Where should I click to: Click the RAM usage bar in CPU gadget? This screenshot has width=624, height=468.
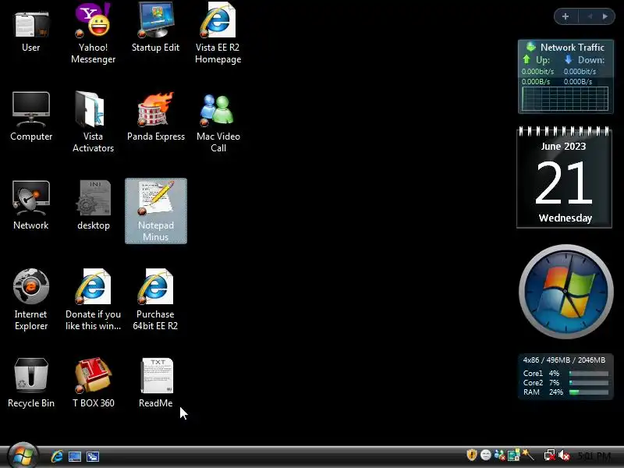[x=589, y=392]
